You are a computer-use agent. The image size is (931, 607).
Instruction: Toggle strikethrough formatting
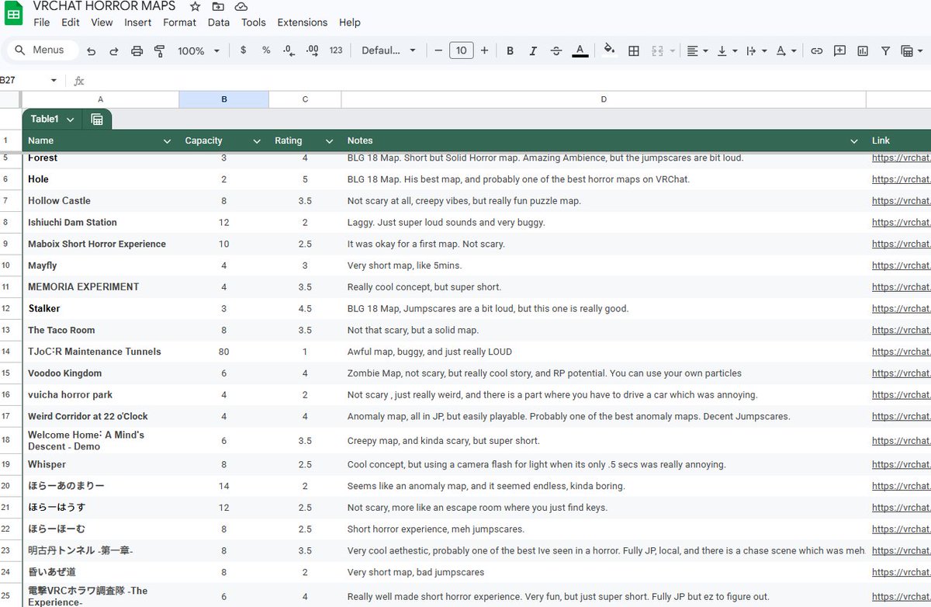[x=556, y=50]
